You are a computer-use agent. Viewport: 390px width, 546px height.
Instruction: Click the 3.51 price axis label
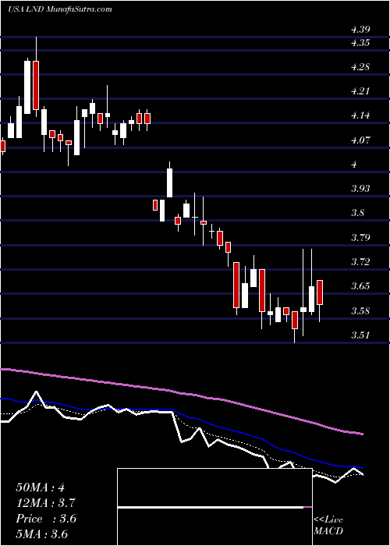coord(360,335)
